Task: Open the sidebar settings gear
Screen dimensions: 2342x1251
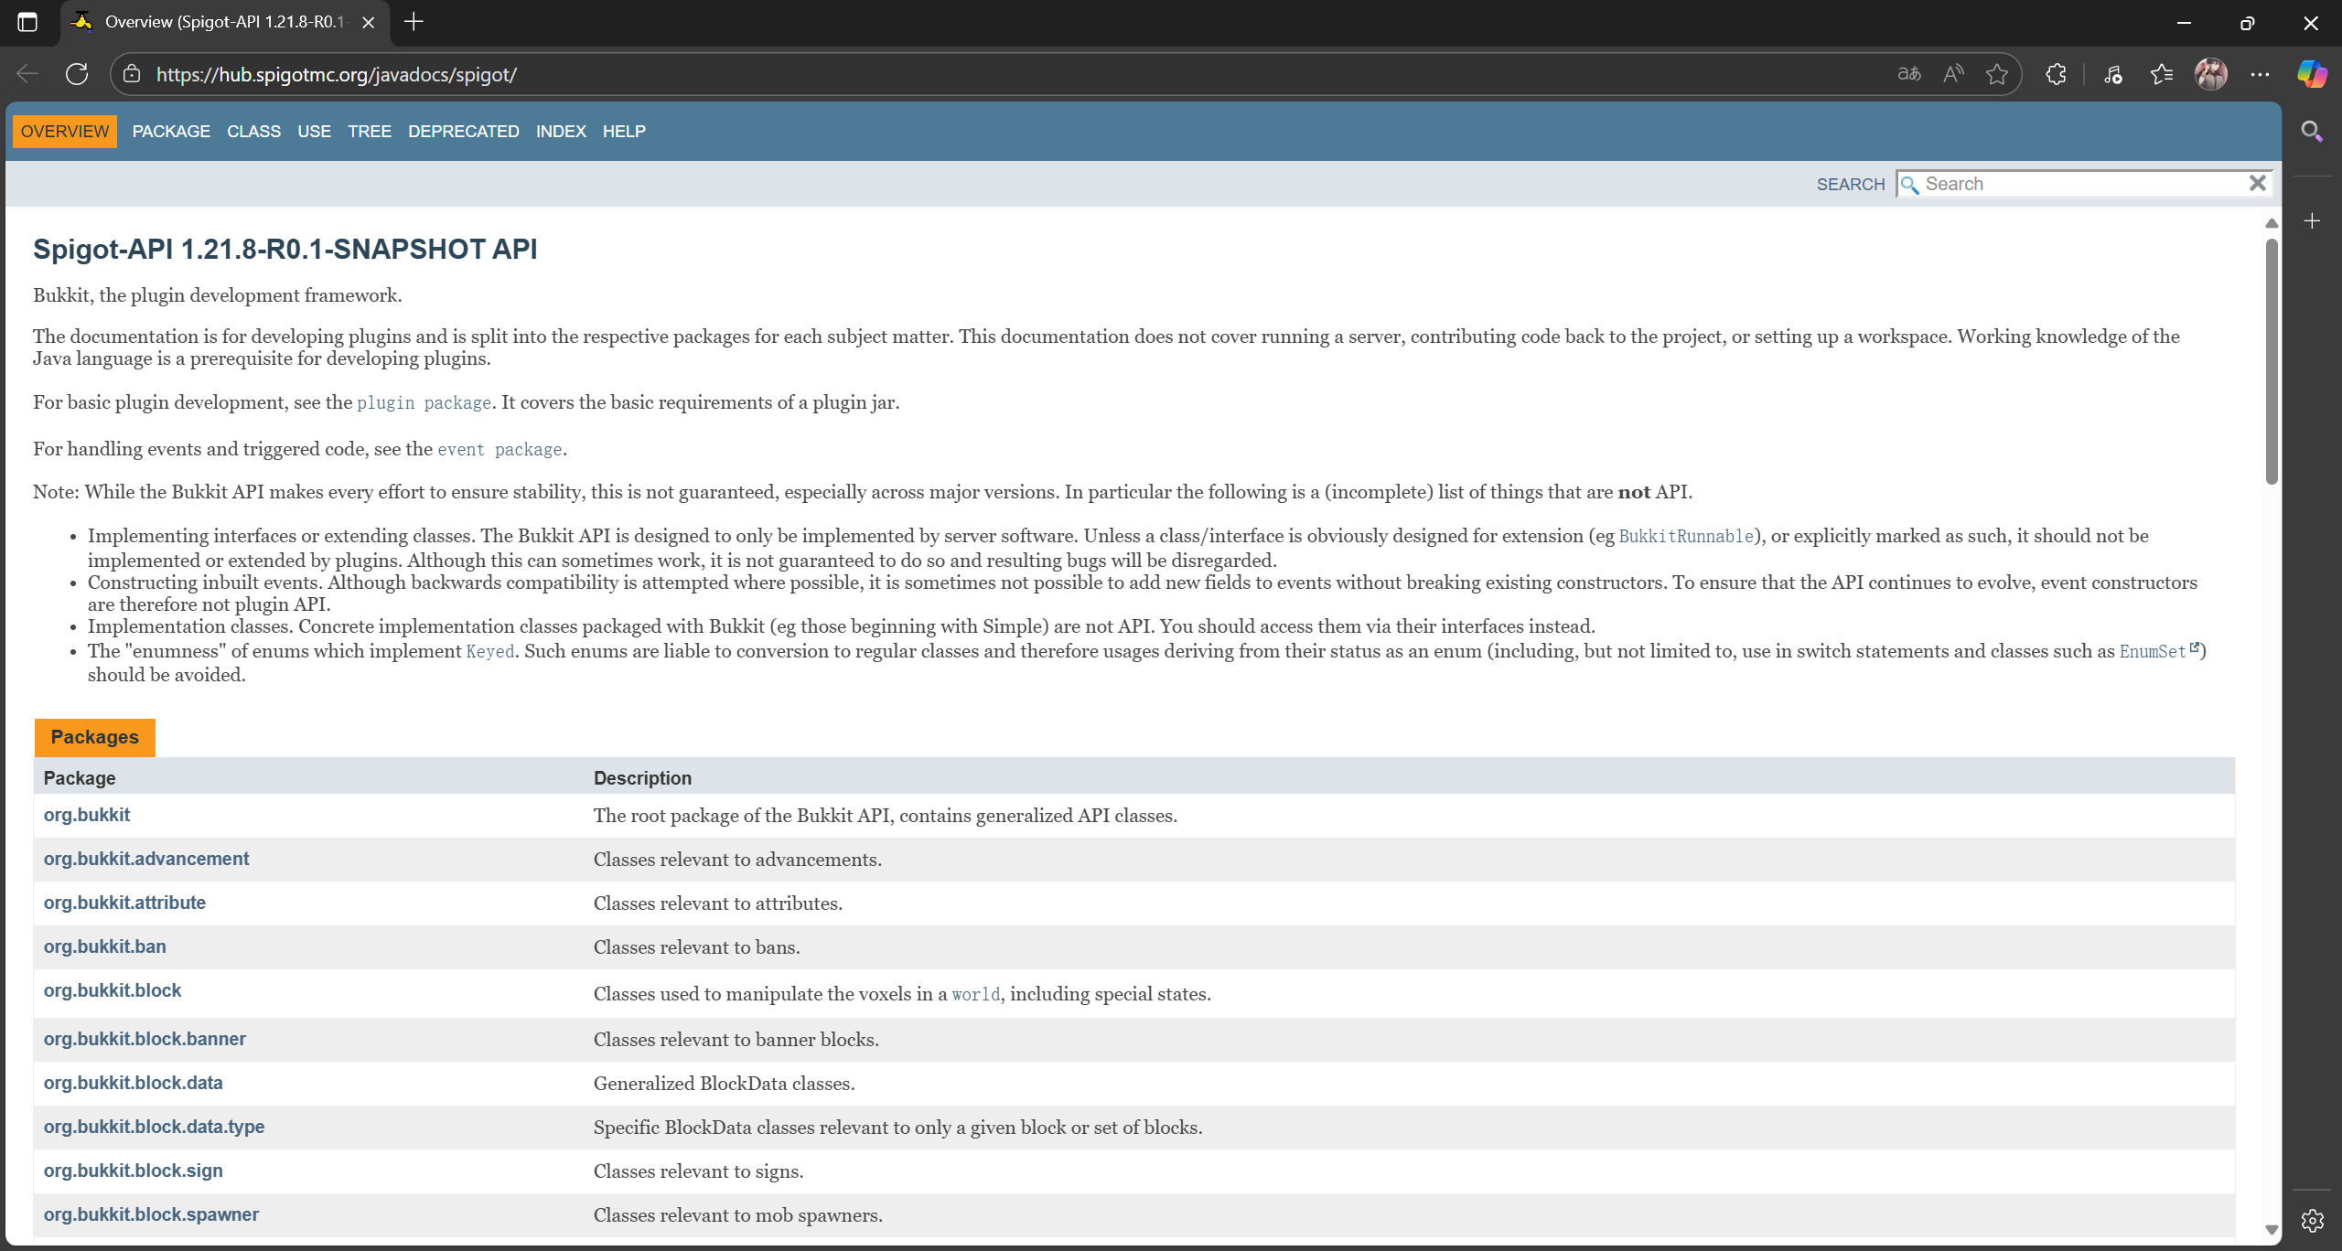Action: tap(2312, 1219)
